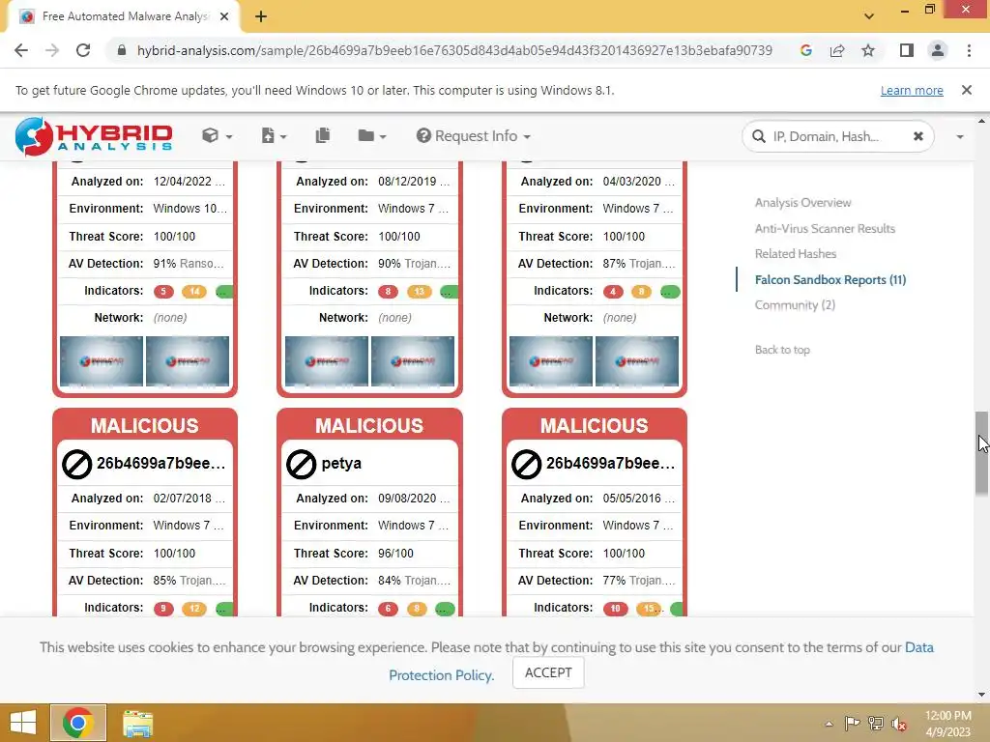Open Chrome three-dot menu
The height and width of the screenshot is (742, 990).
pos(969,50)
